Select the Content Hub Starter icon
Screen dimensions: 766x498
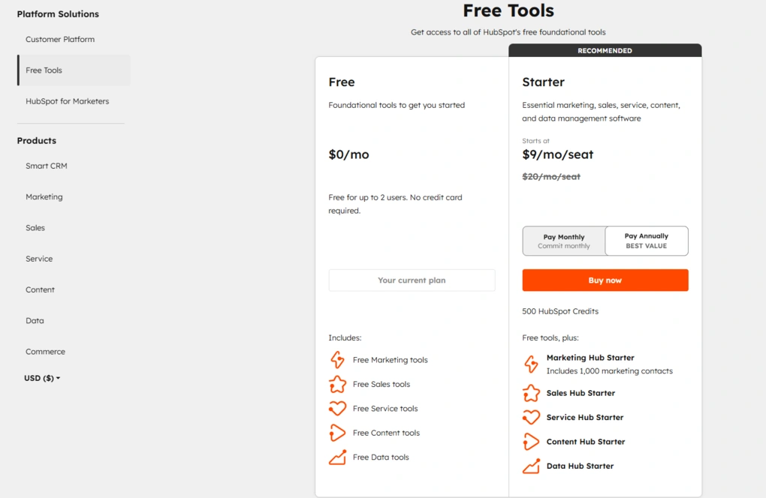click(x=531, y=442)
